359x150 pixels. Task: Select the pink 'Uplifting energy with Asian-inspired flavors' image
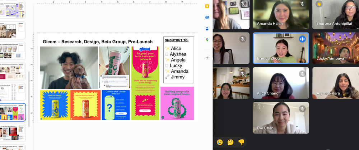tap(177, 103)
